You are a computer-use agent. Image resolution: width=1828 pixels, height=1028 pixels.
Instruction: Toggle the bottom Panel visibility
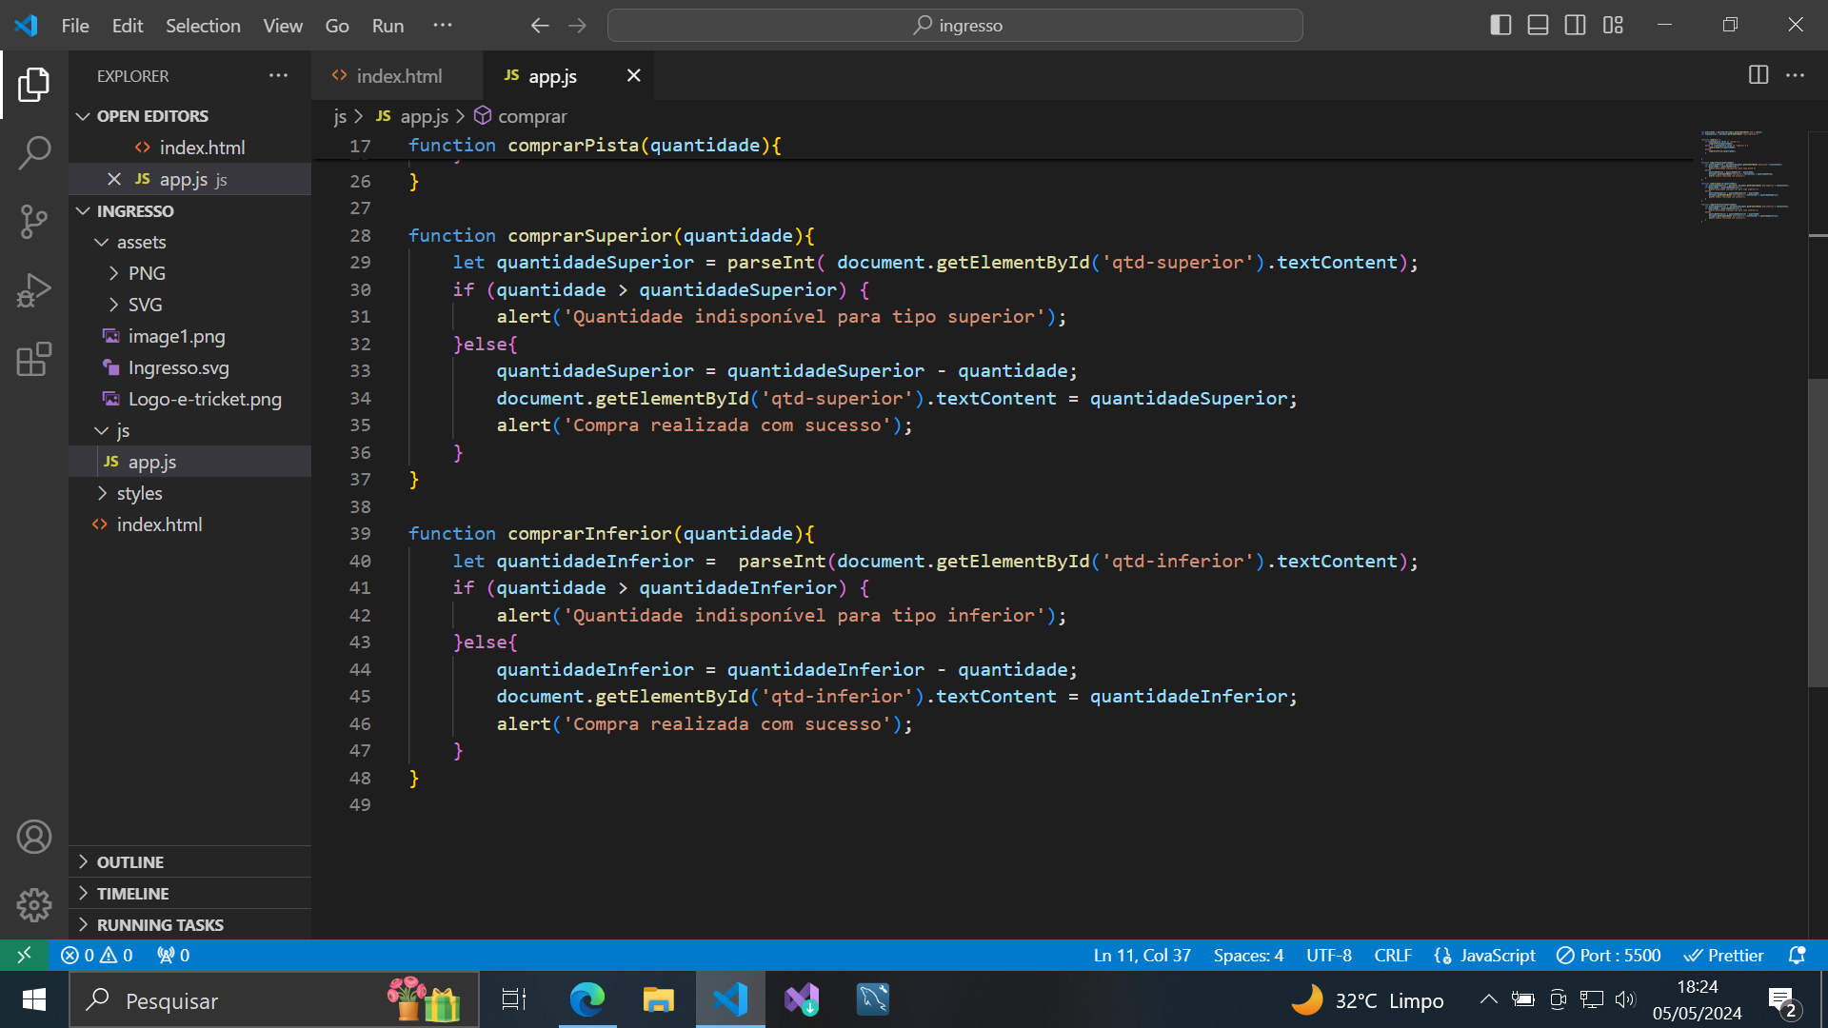[1538, 26]
